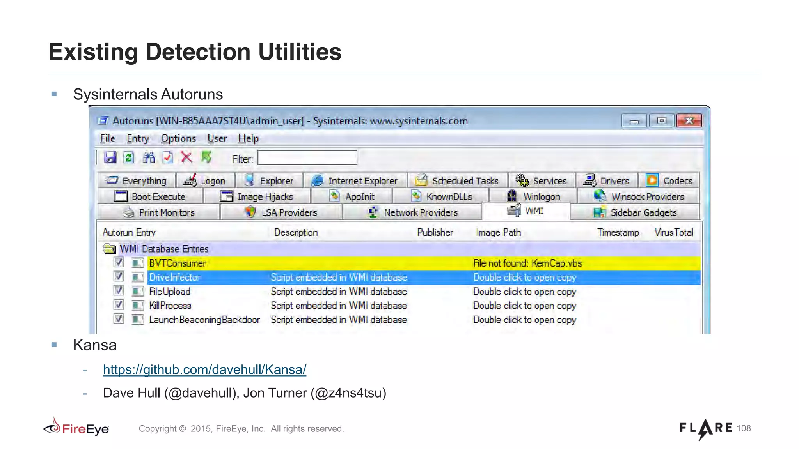Minimize the Autoruns window

[634, 121]
